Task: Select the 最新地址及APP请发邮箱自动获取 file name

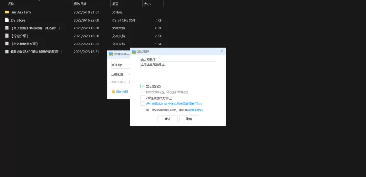Action: [38, 52]
